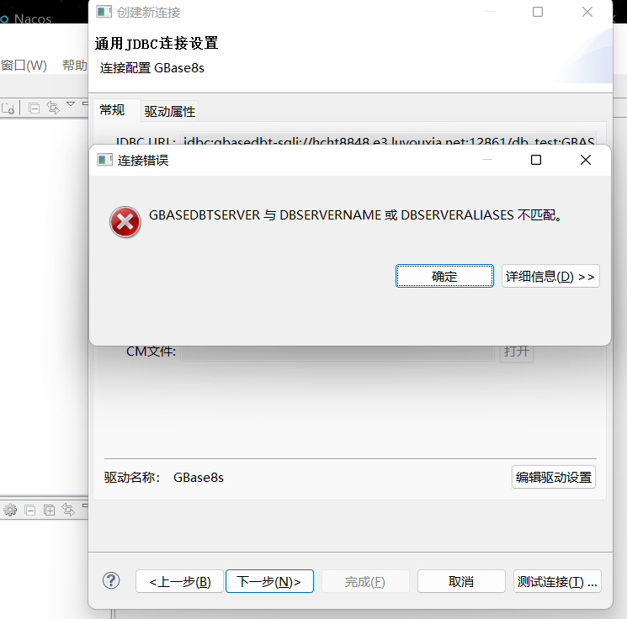Click the 创建新连接 title bar icon

(x=104, y=12)
